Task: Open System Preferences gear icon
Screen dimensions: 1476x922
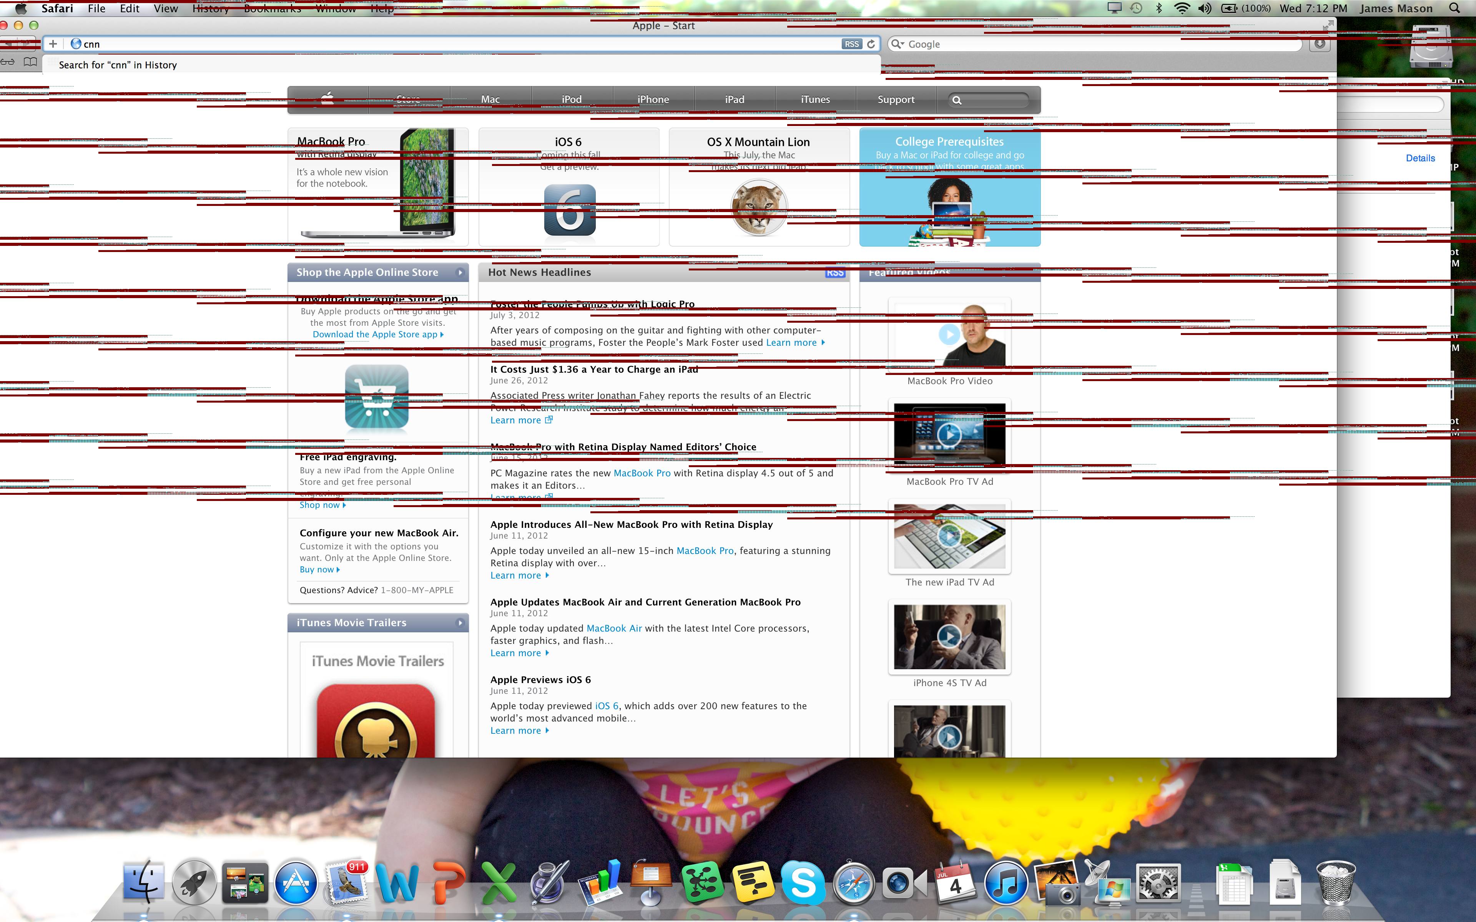Action: [x=1159, y=882]
